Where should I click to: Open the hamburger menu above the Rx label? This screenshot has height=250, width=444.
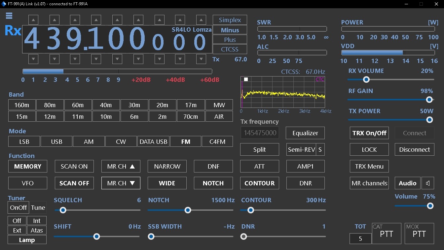tap(9, 16)
